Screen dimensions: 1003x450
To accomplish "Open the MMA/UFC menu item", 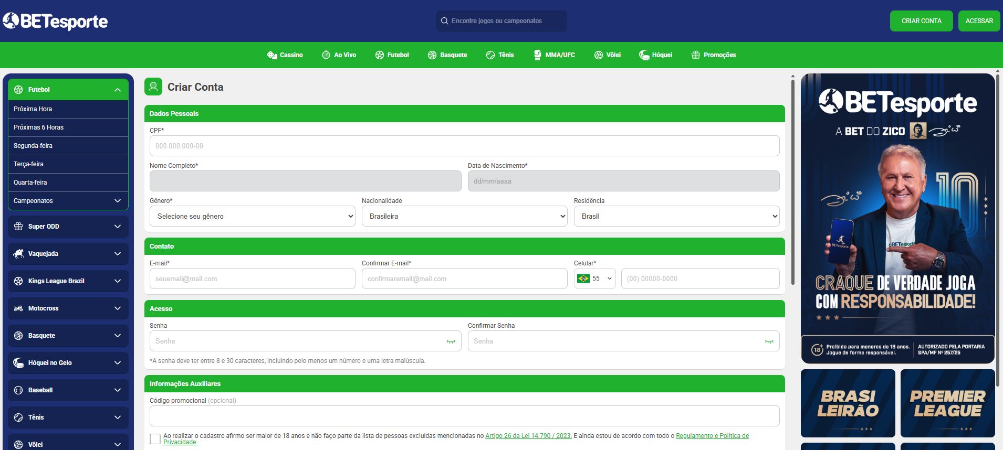I will [554, 55].
